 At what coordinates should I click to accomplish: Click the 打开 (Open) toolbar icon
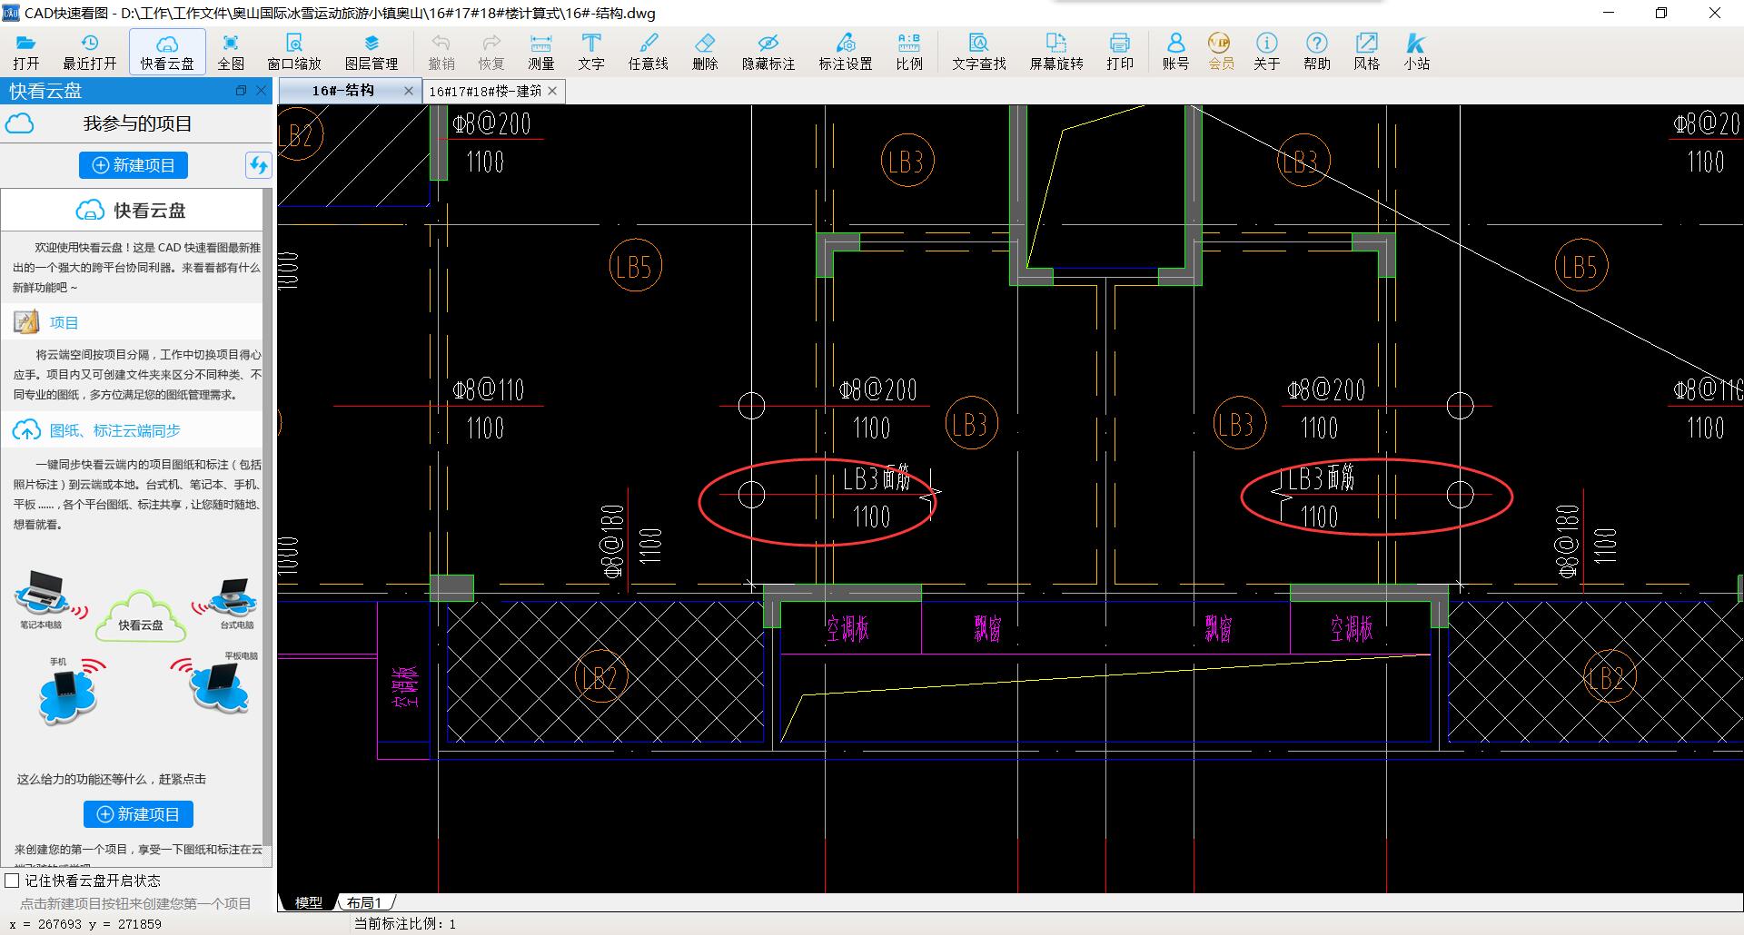[26, 52]
